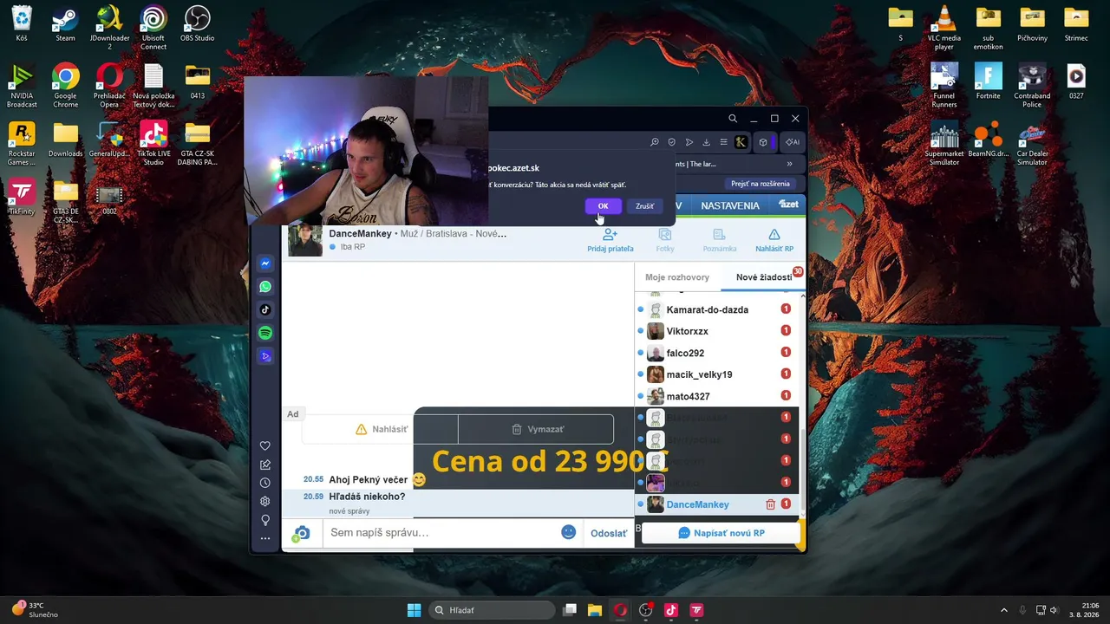Open the sidebar edit-note icon
Screen dimensions: 1110x624
pos(265,465)
